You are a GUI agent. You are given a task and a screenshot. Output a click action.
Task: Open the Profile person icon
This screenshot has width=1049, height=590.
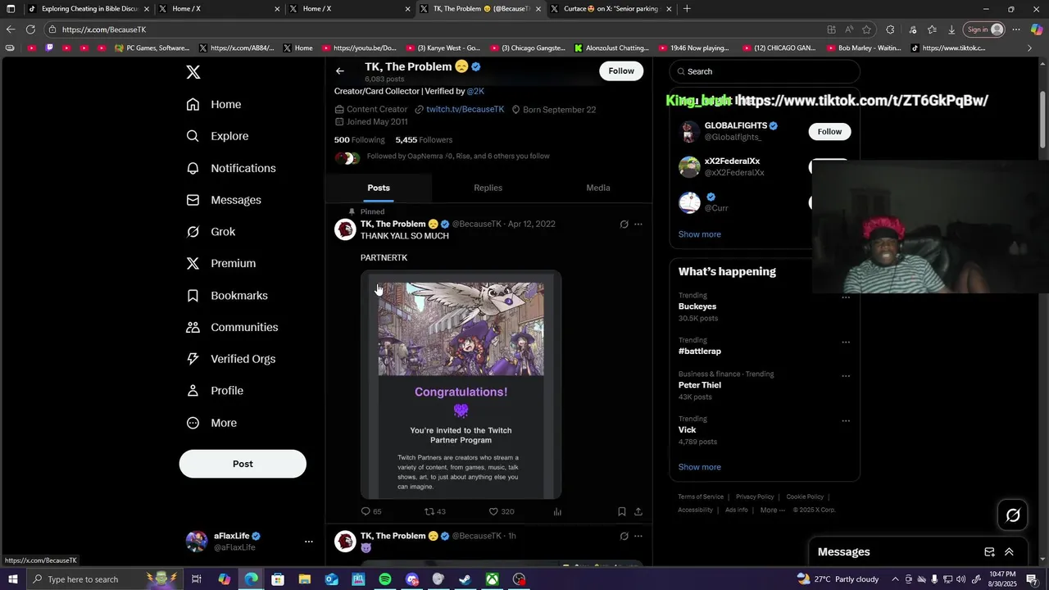(193, 391)
